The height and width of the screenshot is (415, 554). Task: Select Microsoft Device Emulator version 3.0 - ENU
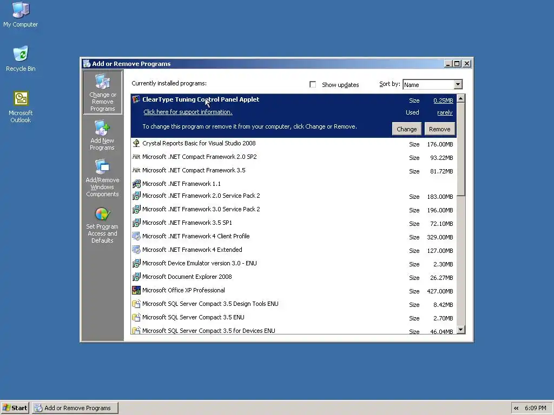[x=293, y=263]
